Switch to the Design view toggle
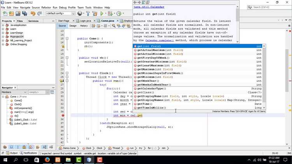The image size is (292, 164). point(73,26)
